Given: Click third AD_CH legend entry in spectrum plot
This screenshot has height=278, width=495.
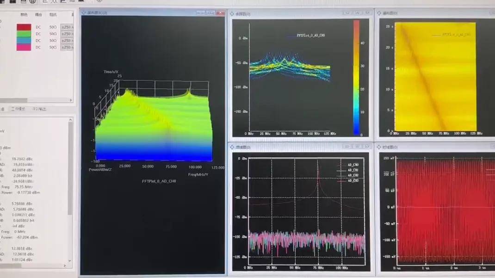Looking at the screenshot, I should click(353, 175).
